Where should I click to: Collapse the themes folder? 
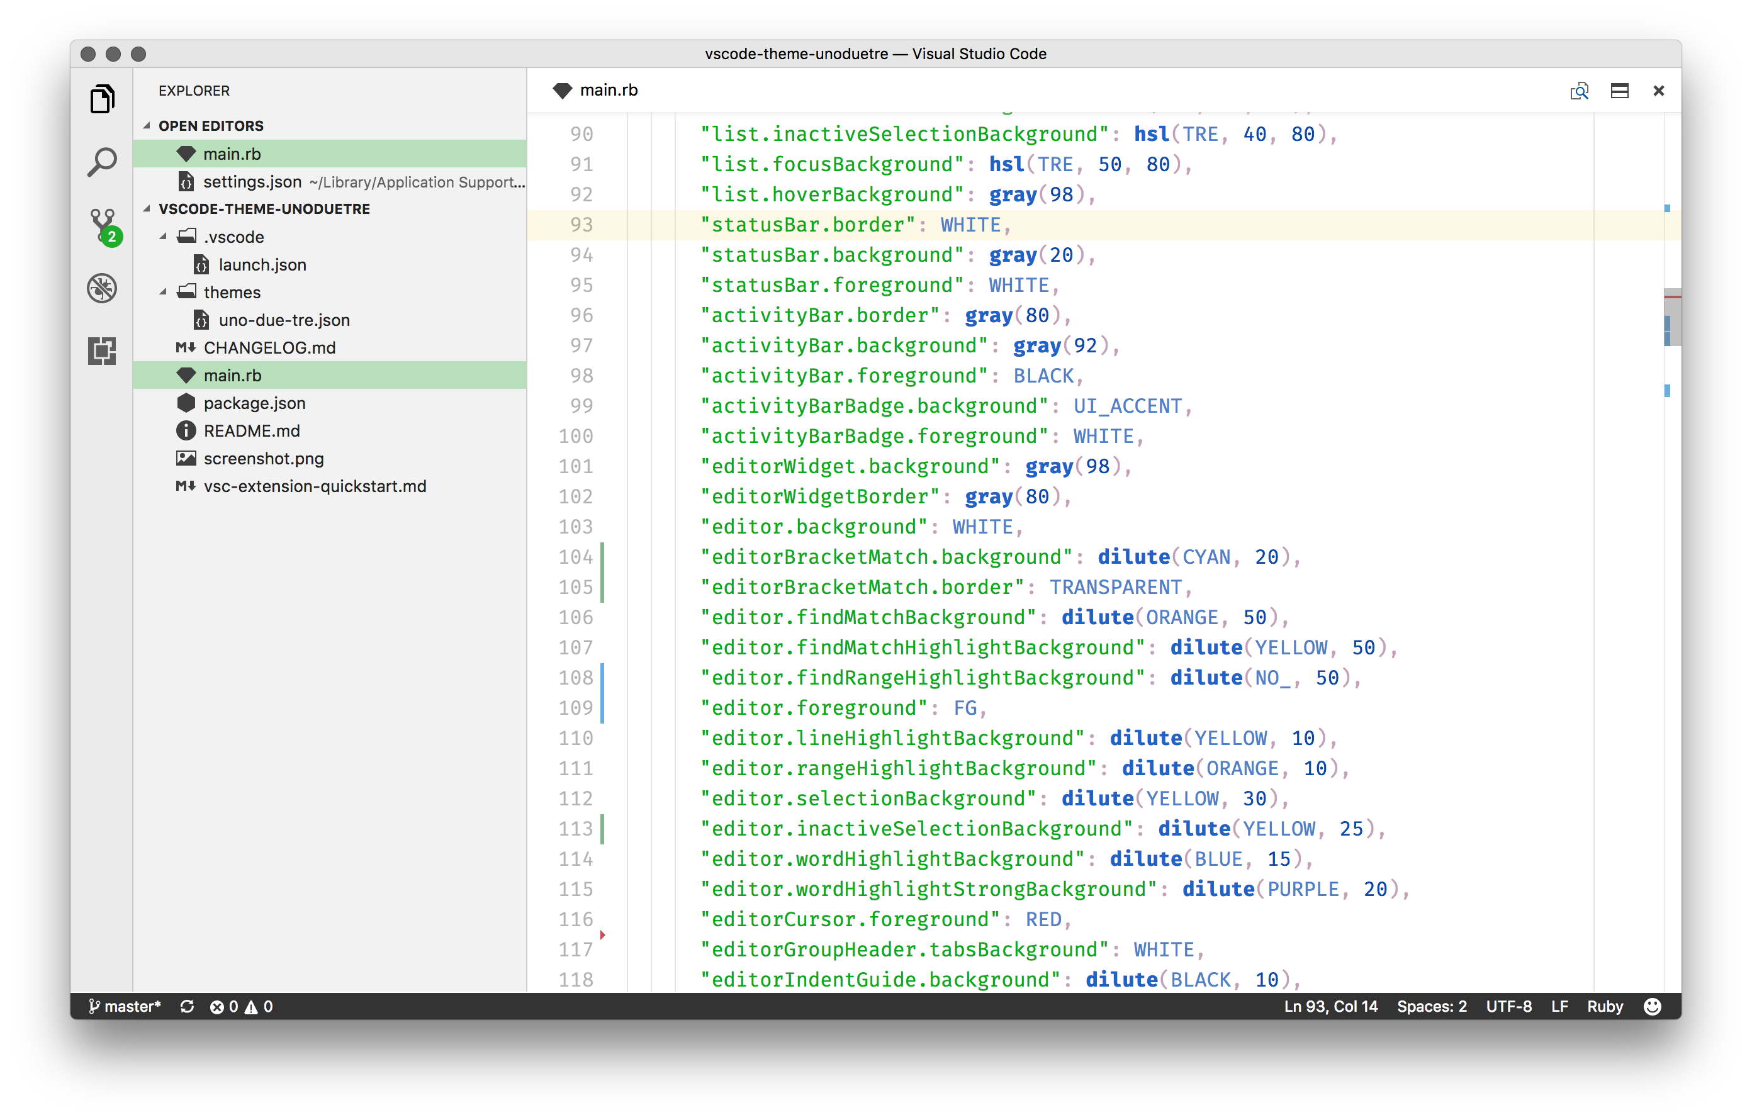(x=164, y=291)
